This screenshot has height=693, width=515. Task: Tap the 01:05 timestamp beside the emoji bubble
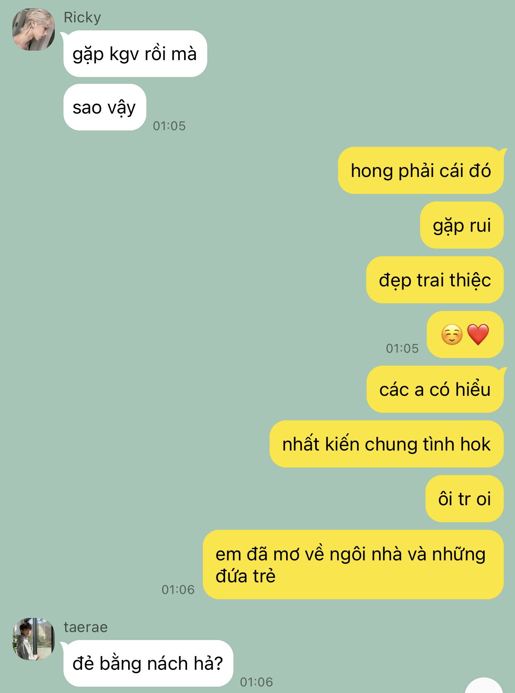[402, 348]
